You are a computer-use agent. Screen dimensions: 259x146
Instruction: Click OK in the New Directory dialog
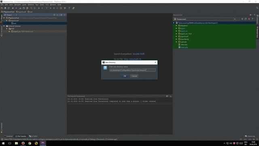pyautogui.click(x=125, y=76)
